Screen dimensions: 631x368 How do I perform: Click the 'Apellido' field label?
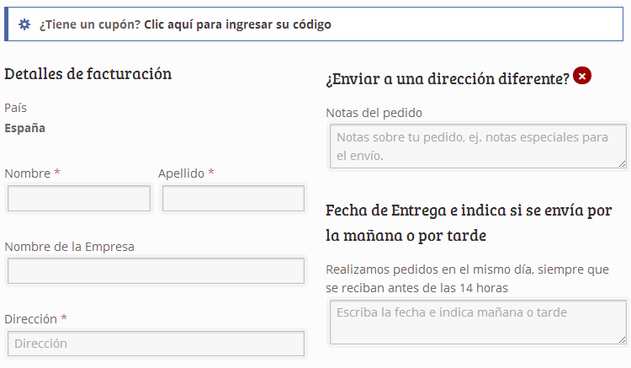click(181, 173)
